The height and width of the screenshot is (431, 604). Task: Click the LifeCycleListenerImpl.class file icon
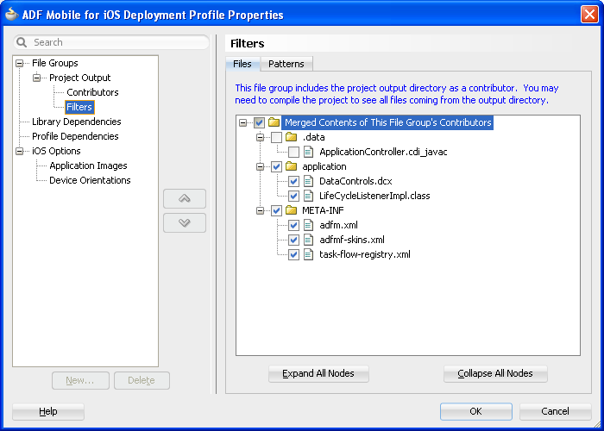(308, 196)
